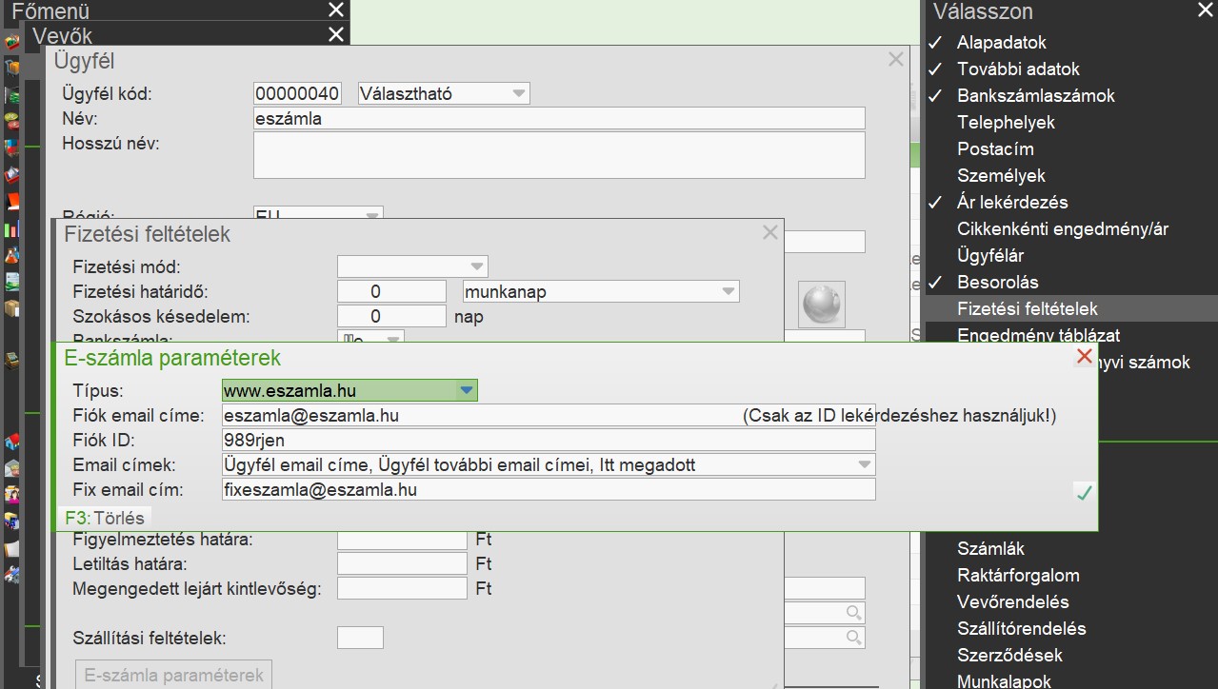Confirm E-számla paraméterek with green checkmark
Screen dimensions: 1218x689
(1084, 492)
